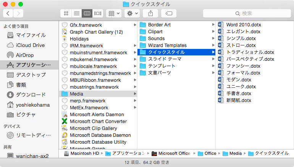This screenshot has height=167, width=294.
Task: Open マイファイル in the sidebar
Action: pos(29,35)
